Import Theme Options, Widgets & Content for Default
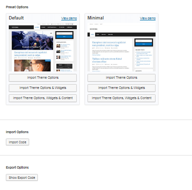The height and width of the screenshot is (190, 192). point(43,98)
